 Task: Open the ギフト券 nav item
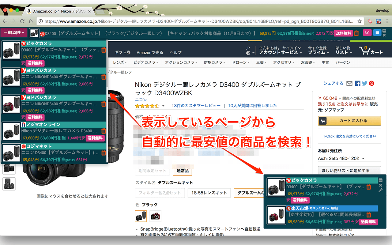(x=123, y=52)
